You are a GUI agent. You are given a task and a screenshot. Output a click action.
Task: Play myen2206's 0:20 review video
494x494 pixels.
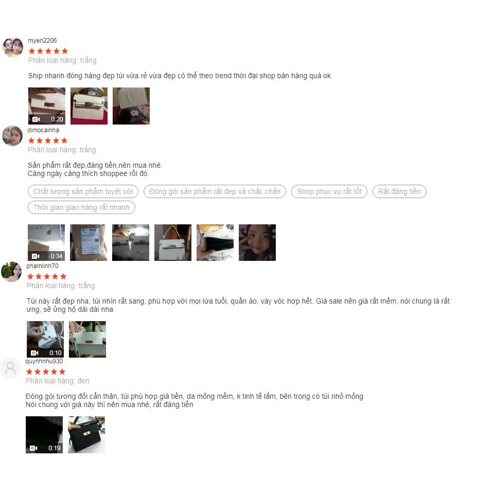[x=47, y=106]
